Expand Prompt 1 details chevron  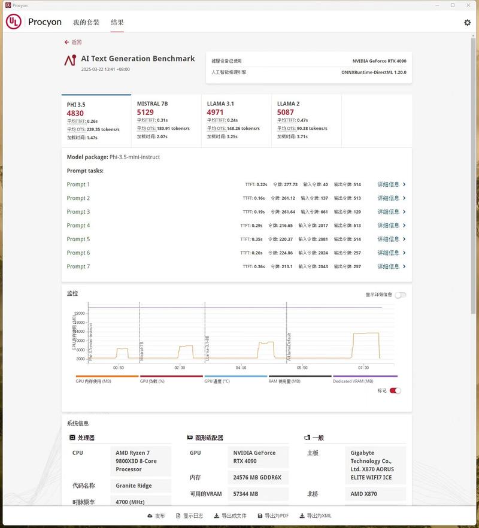(x=404, y=184)
